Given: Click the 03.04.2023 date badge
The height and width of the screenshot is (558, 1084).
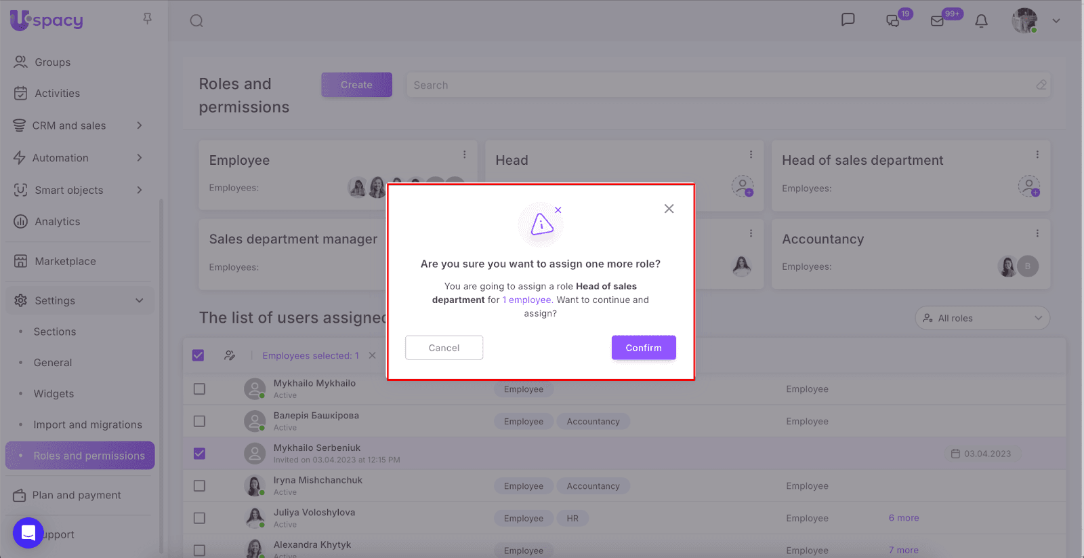Looking at the screenshot, I should [981, 454].
